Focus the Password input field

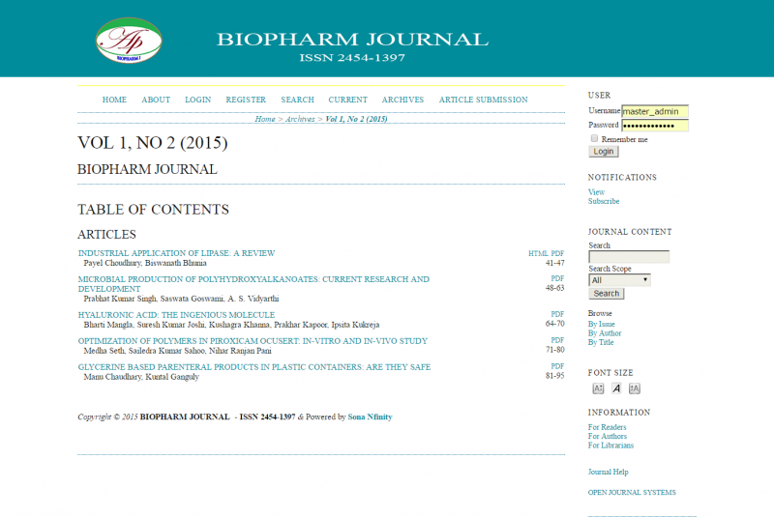point(655,126)
